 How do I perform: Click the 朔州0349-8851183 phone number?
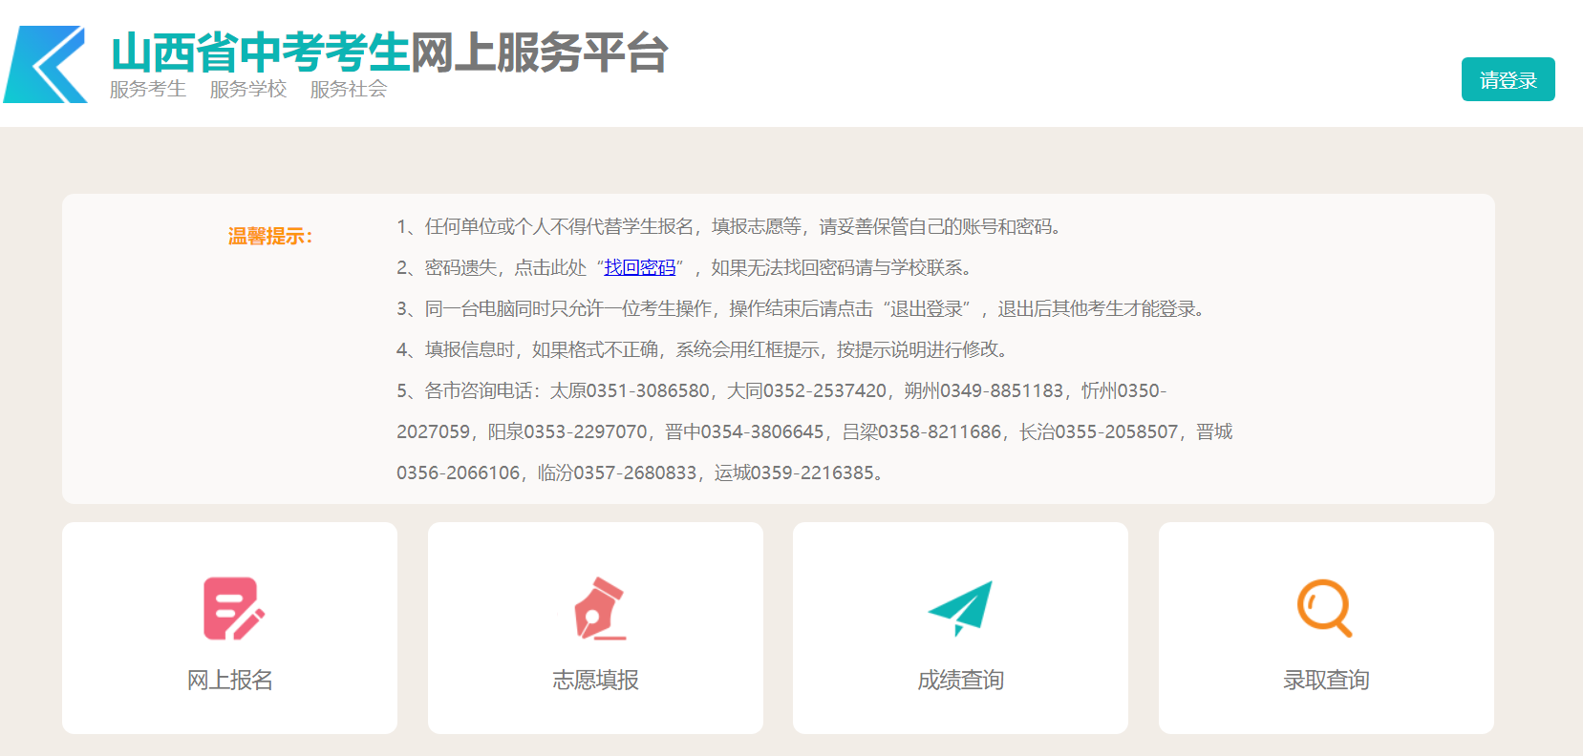tap(983, 390)
